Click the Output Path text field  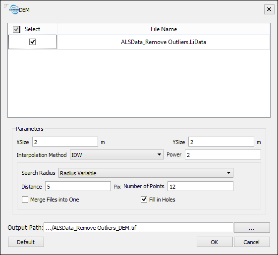pos(138,228)
